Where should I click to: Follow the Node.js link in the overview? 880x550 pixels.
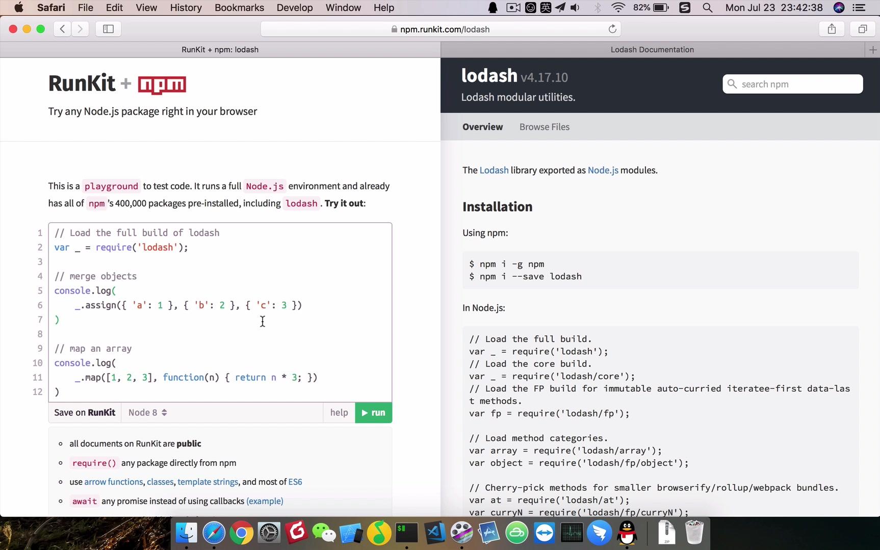coord(603,170)
